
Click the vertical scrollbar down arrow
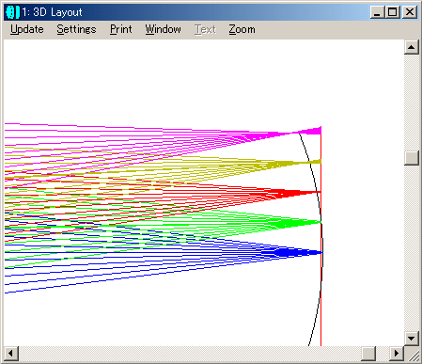pos(412,339)
